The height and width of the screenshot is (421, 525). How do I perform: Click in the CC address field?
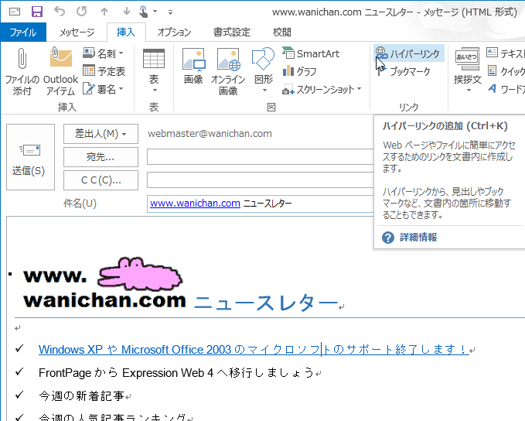tap(261, 180)
